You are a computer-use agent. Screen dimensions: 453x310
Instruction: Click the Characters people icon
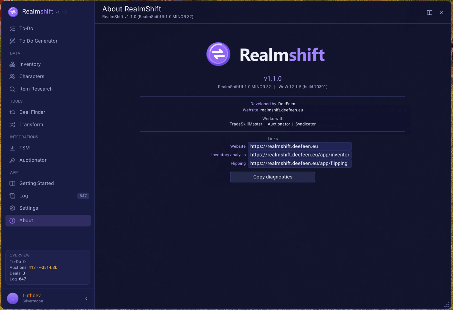coord(12,76)
